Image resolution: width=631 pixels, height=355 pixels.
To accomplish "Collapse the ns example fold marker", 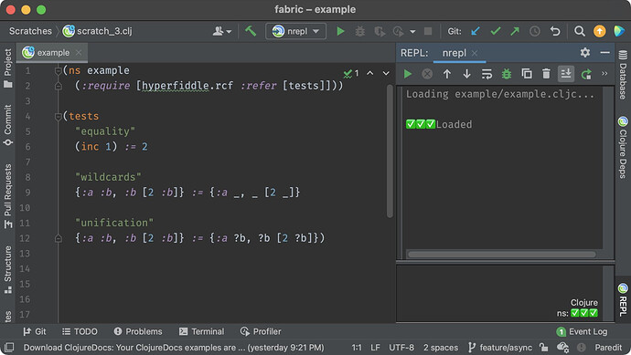I will [x=58, y=71].
